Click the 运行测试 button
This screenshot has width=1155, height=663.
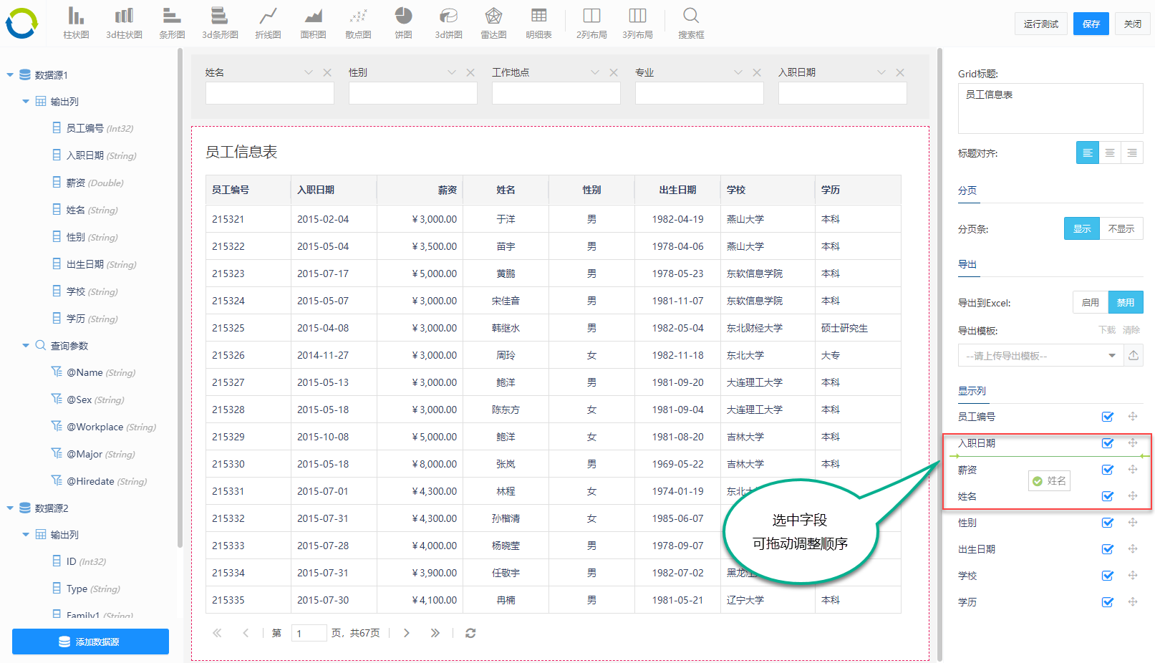click(1041, 24)
